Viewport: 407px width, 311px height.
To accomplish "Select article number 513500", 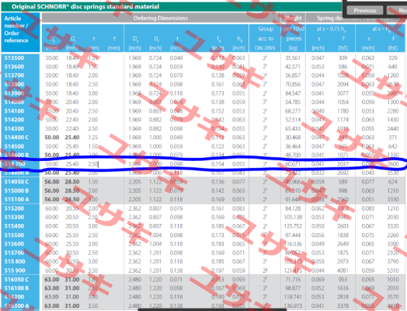I will point(14,58).
